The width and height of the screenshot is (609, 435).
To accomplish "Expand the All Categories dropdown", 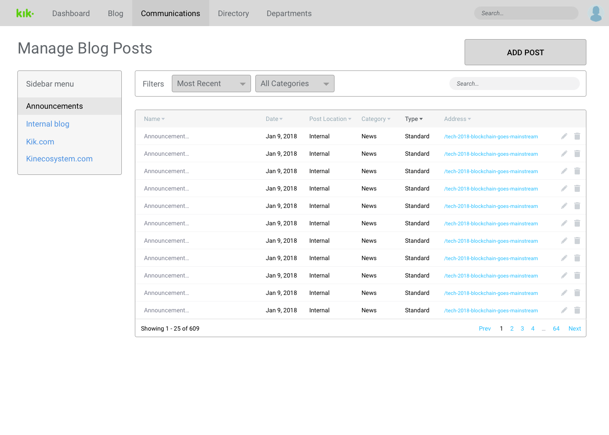I will [294, 84].
